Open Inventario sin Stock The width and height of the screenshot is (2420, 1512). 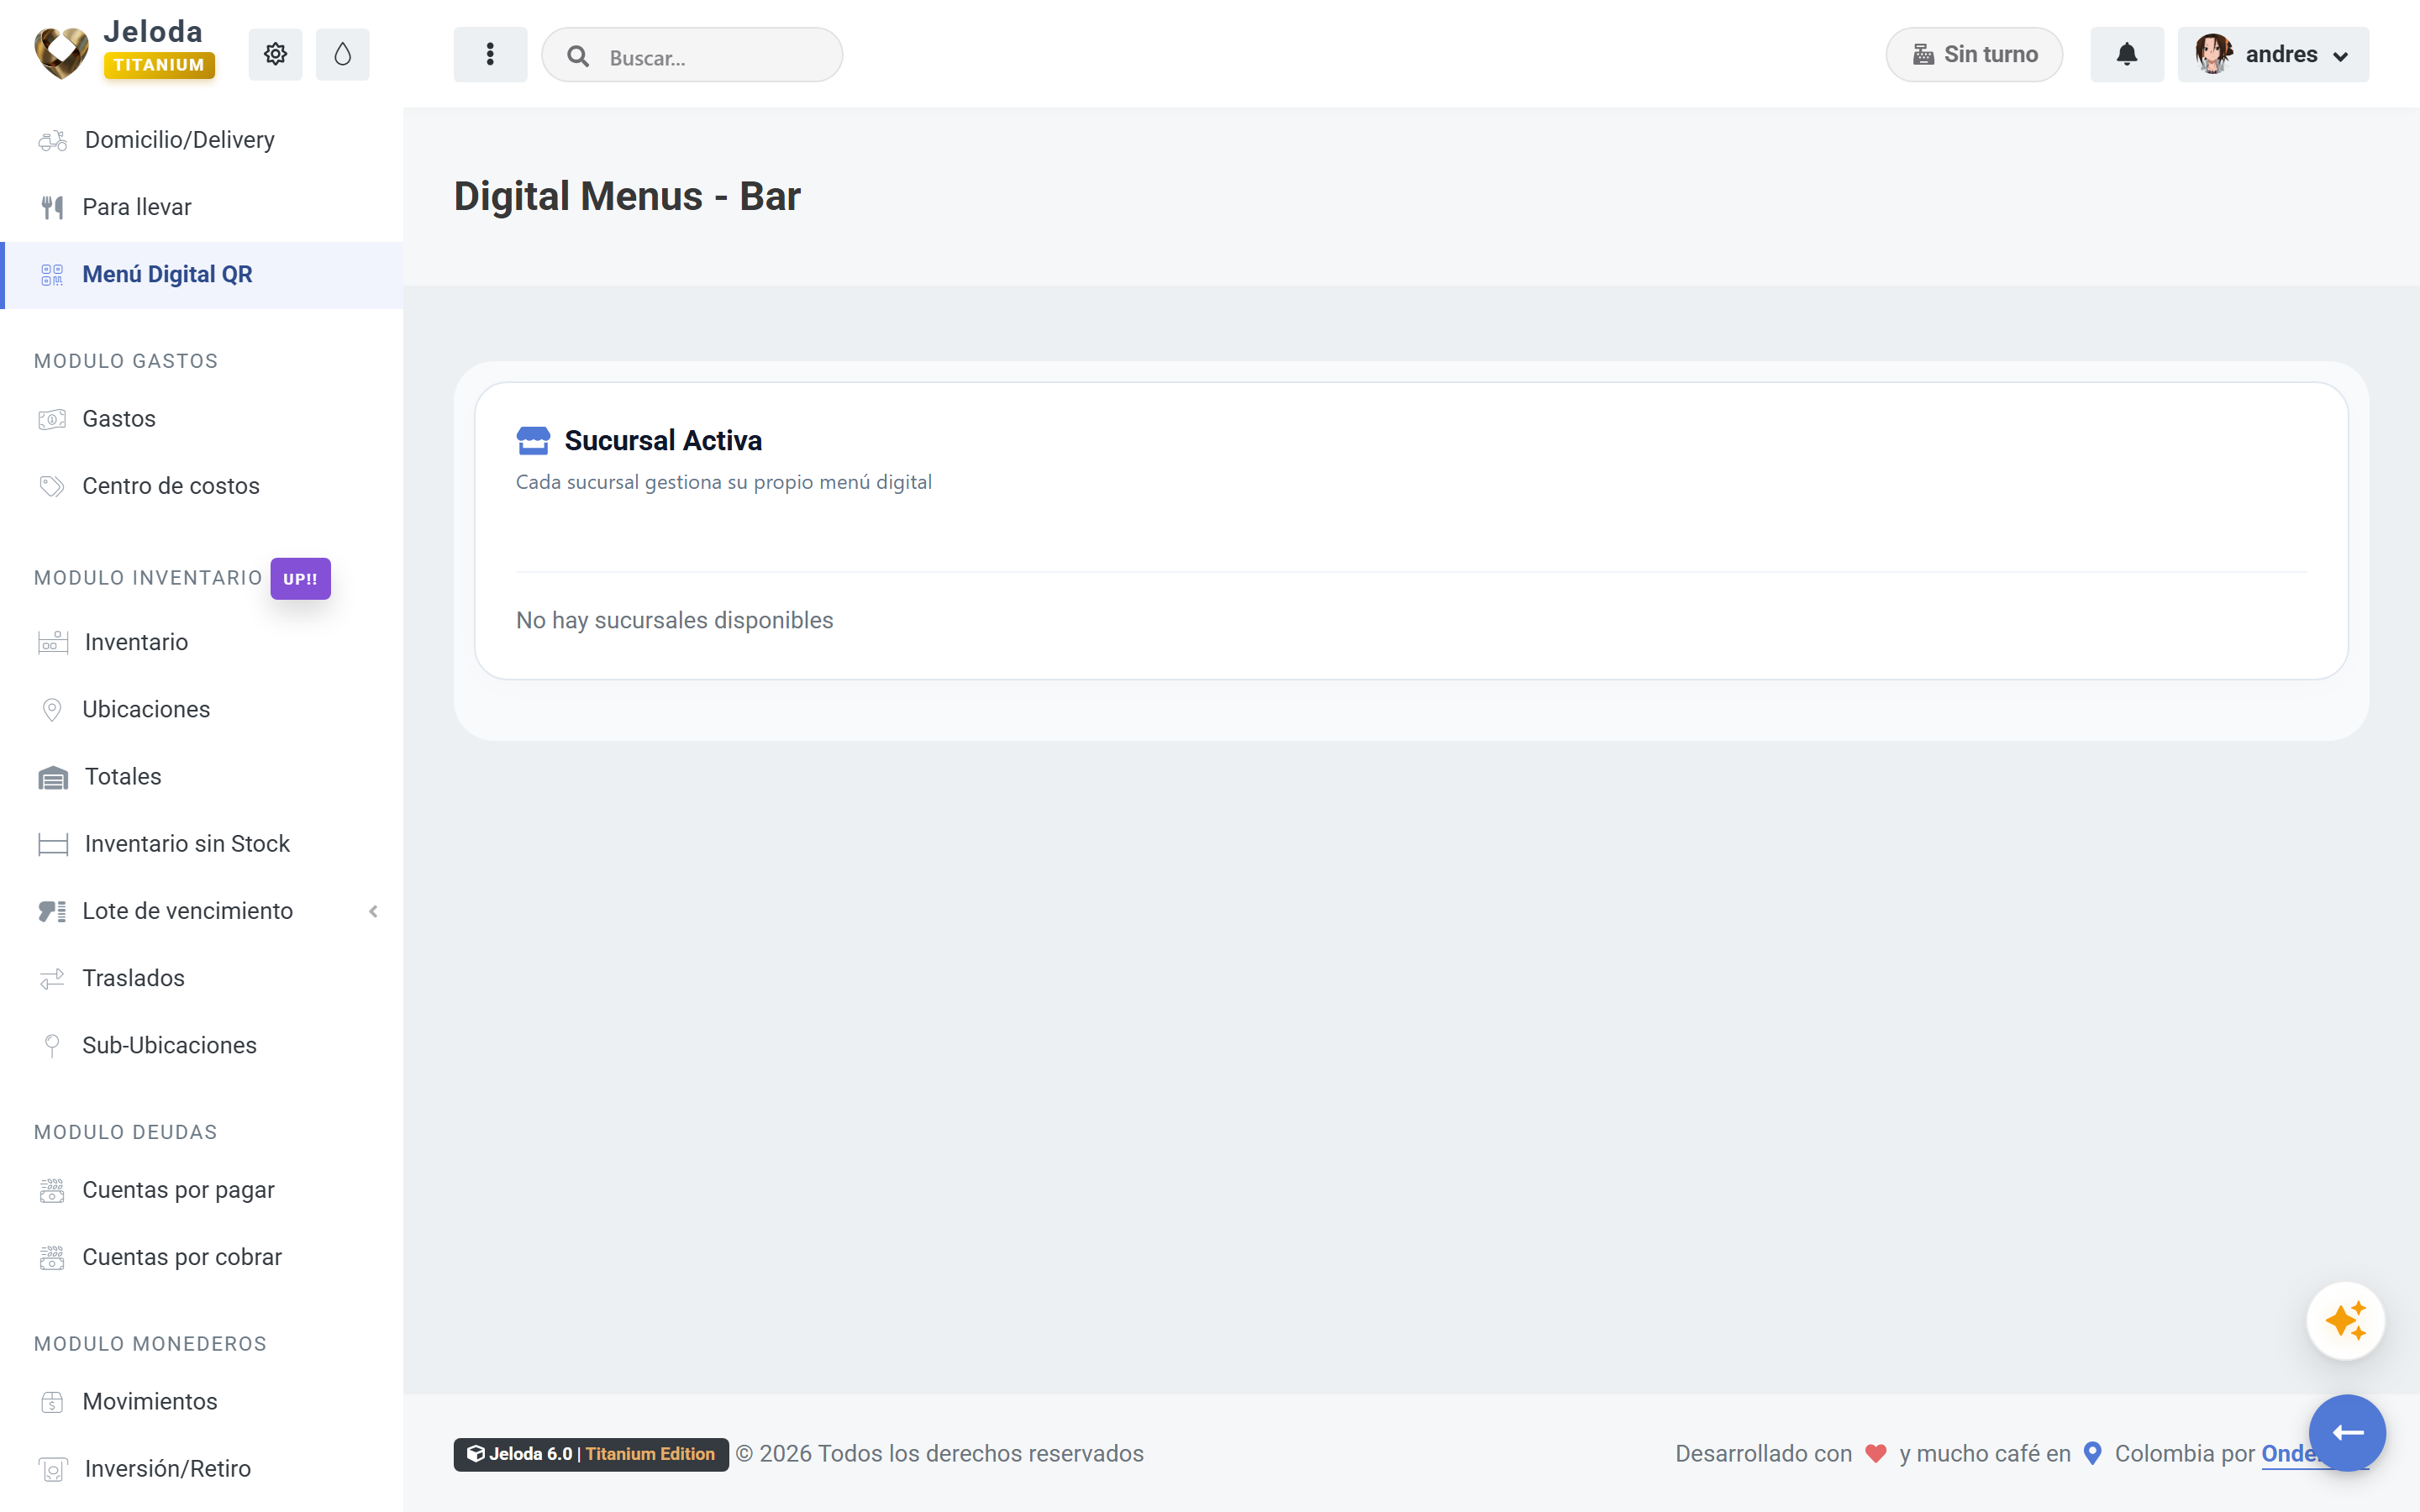pos(202,844)
